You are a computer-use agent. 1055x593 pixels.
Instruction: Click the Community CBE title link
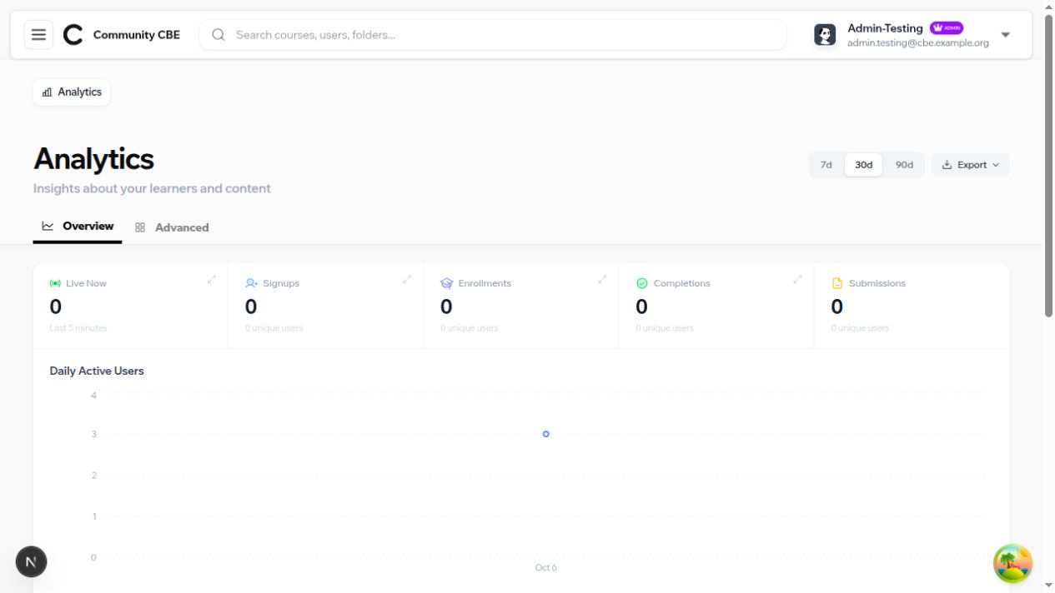137,35
